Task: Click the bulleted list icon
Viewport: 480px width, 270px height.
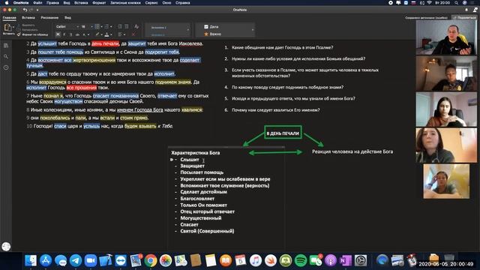Action: click(x=97, y=27)
